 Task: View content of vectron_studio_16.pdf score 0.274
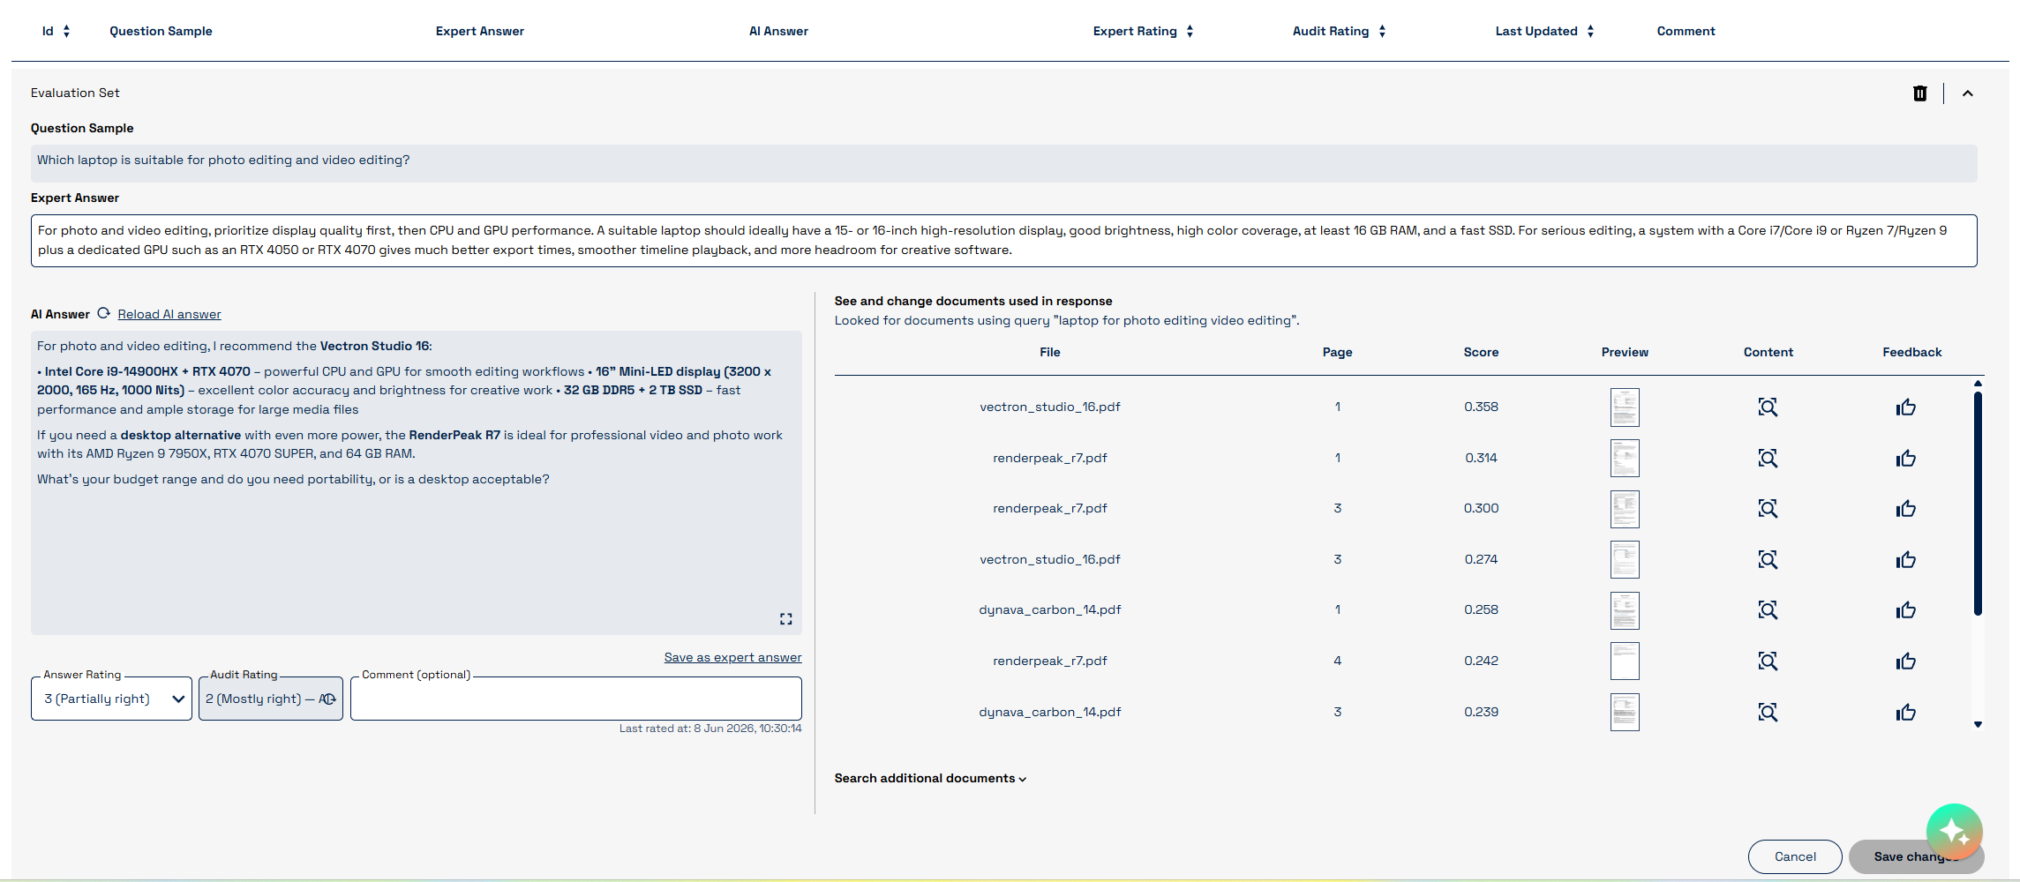click(1768, 559)
